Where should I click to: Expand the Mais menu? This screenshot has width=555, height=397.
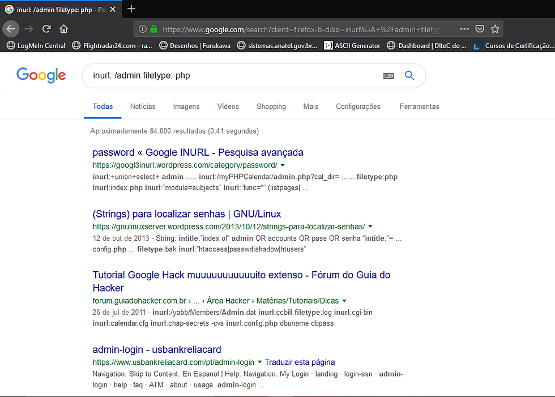point(311,106)
